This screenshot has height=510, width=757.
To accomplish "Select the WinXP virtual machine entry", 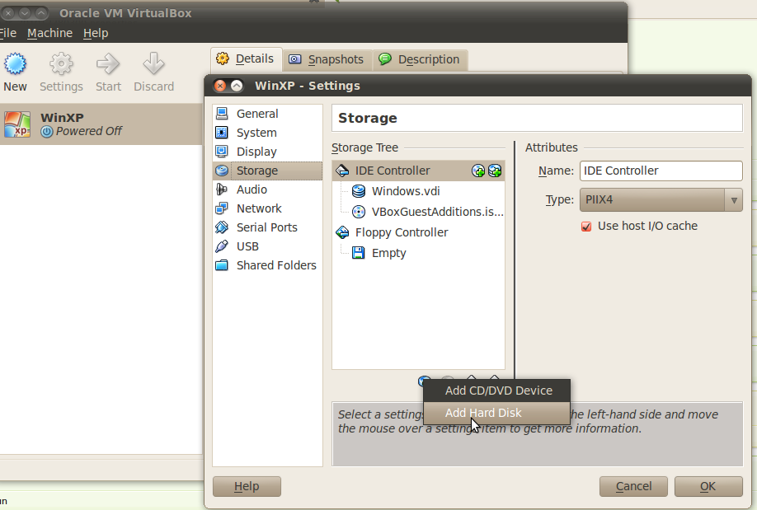I will click(101, 124).
